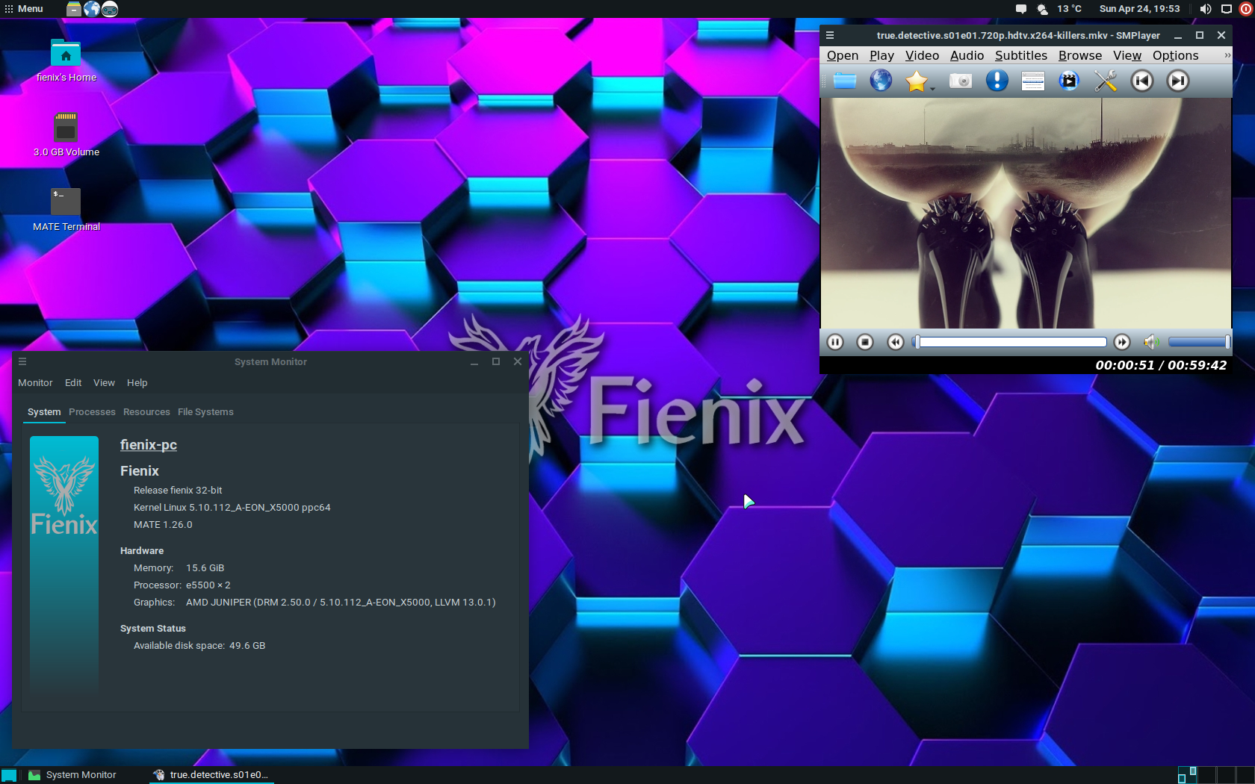1255x784 pixels.
Task: Click the Previous track toolbar button
Action: (1141, 81)
